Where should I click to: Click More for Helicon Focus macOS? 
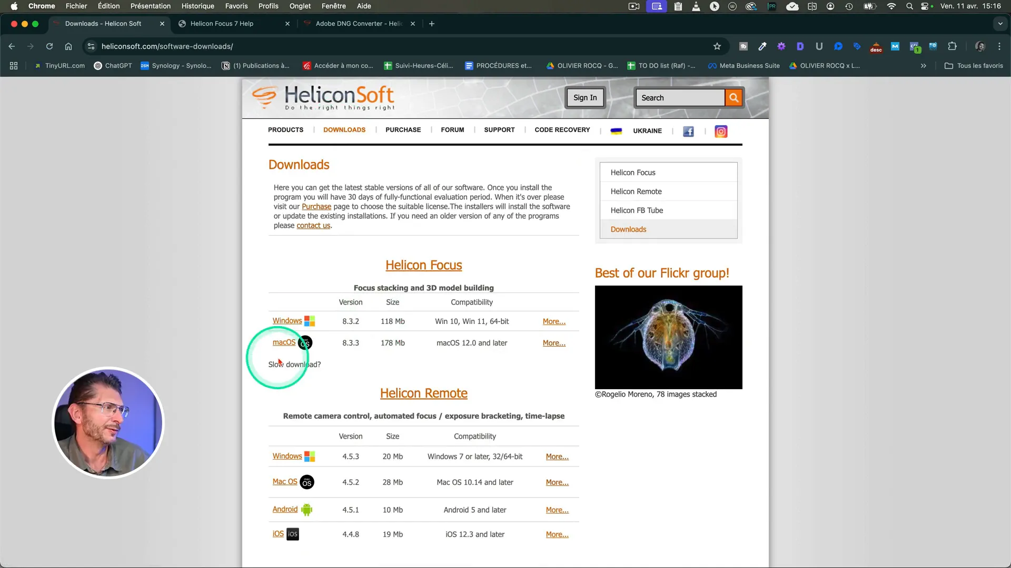click(x=554, y=343)
